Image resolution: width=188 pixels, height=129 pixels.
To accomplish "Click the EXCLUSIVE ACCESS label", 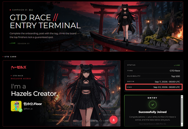I will pos(21,79).
